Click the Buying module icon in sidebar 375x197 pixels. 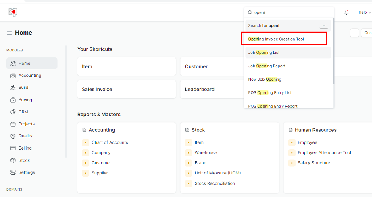[x=13, y=100]
